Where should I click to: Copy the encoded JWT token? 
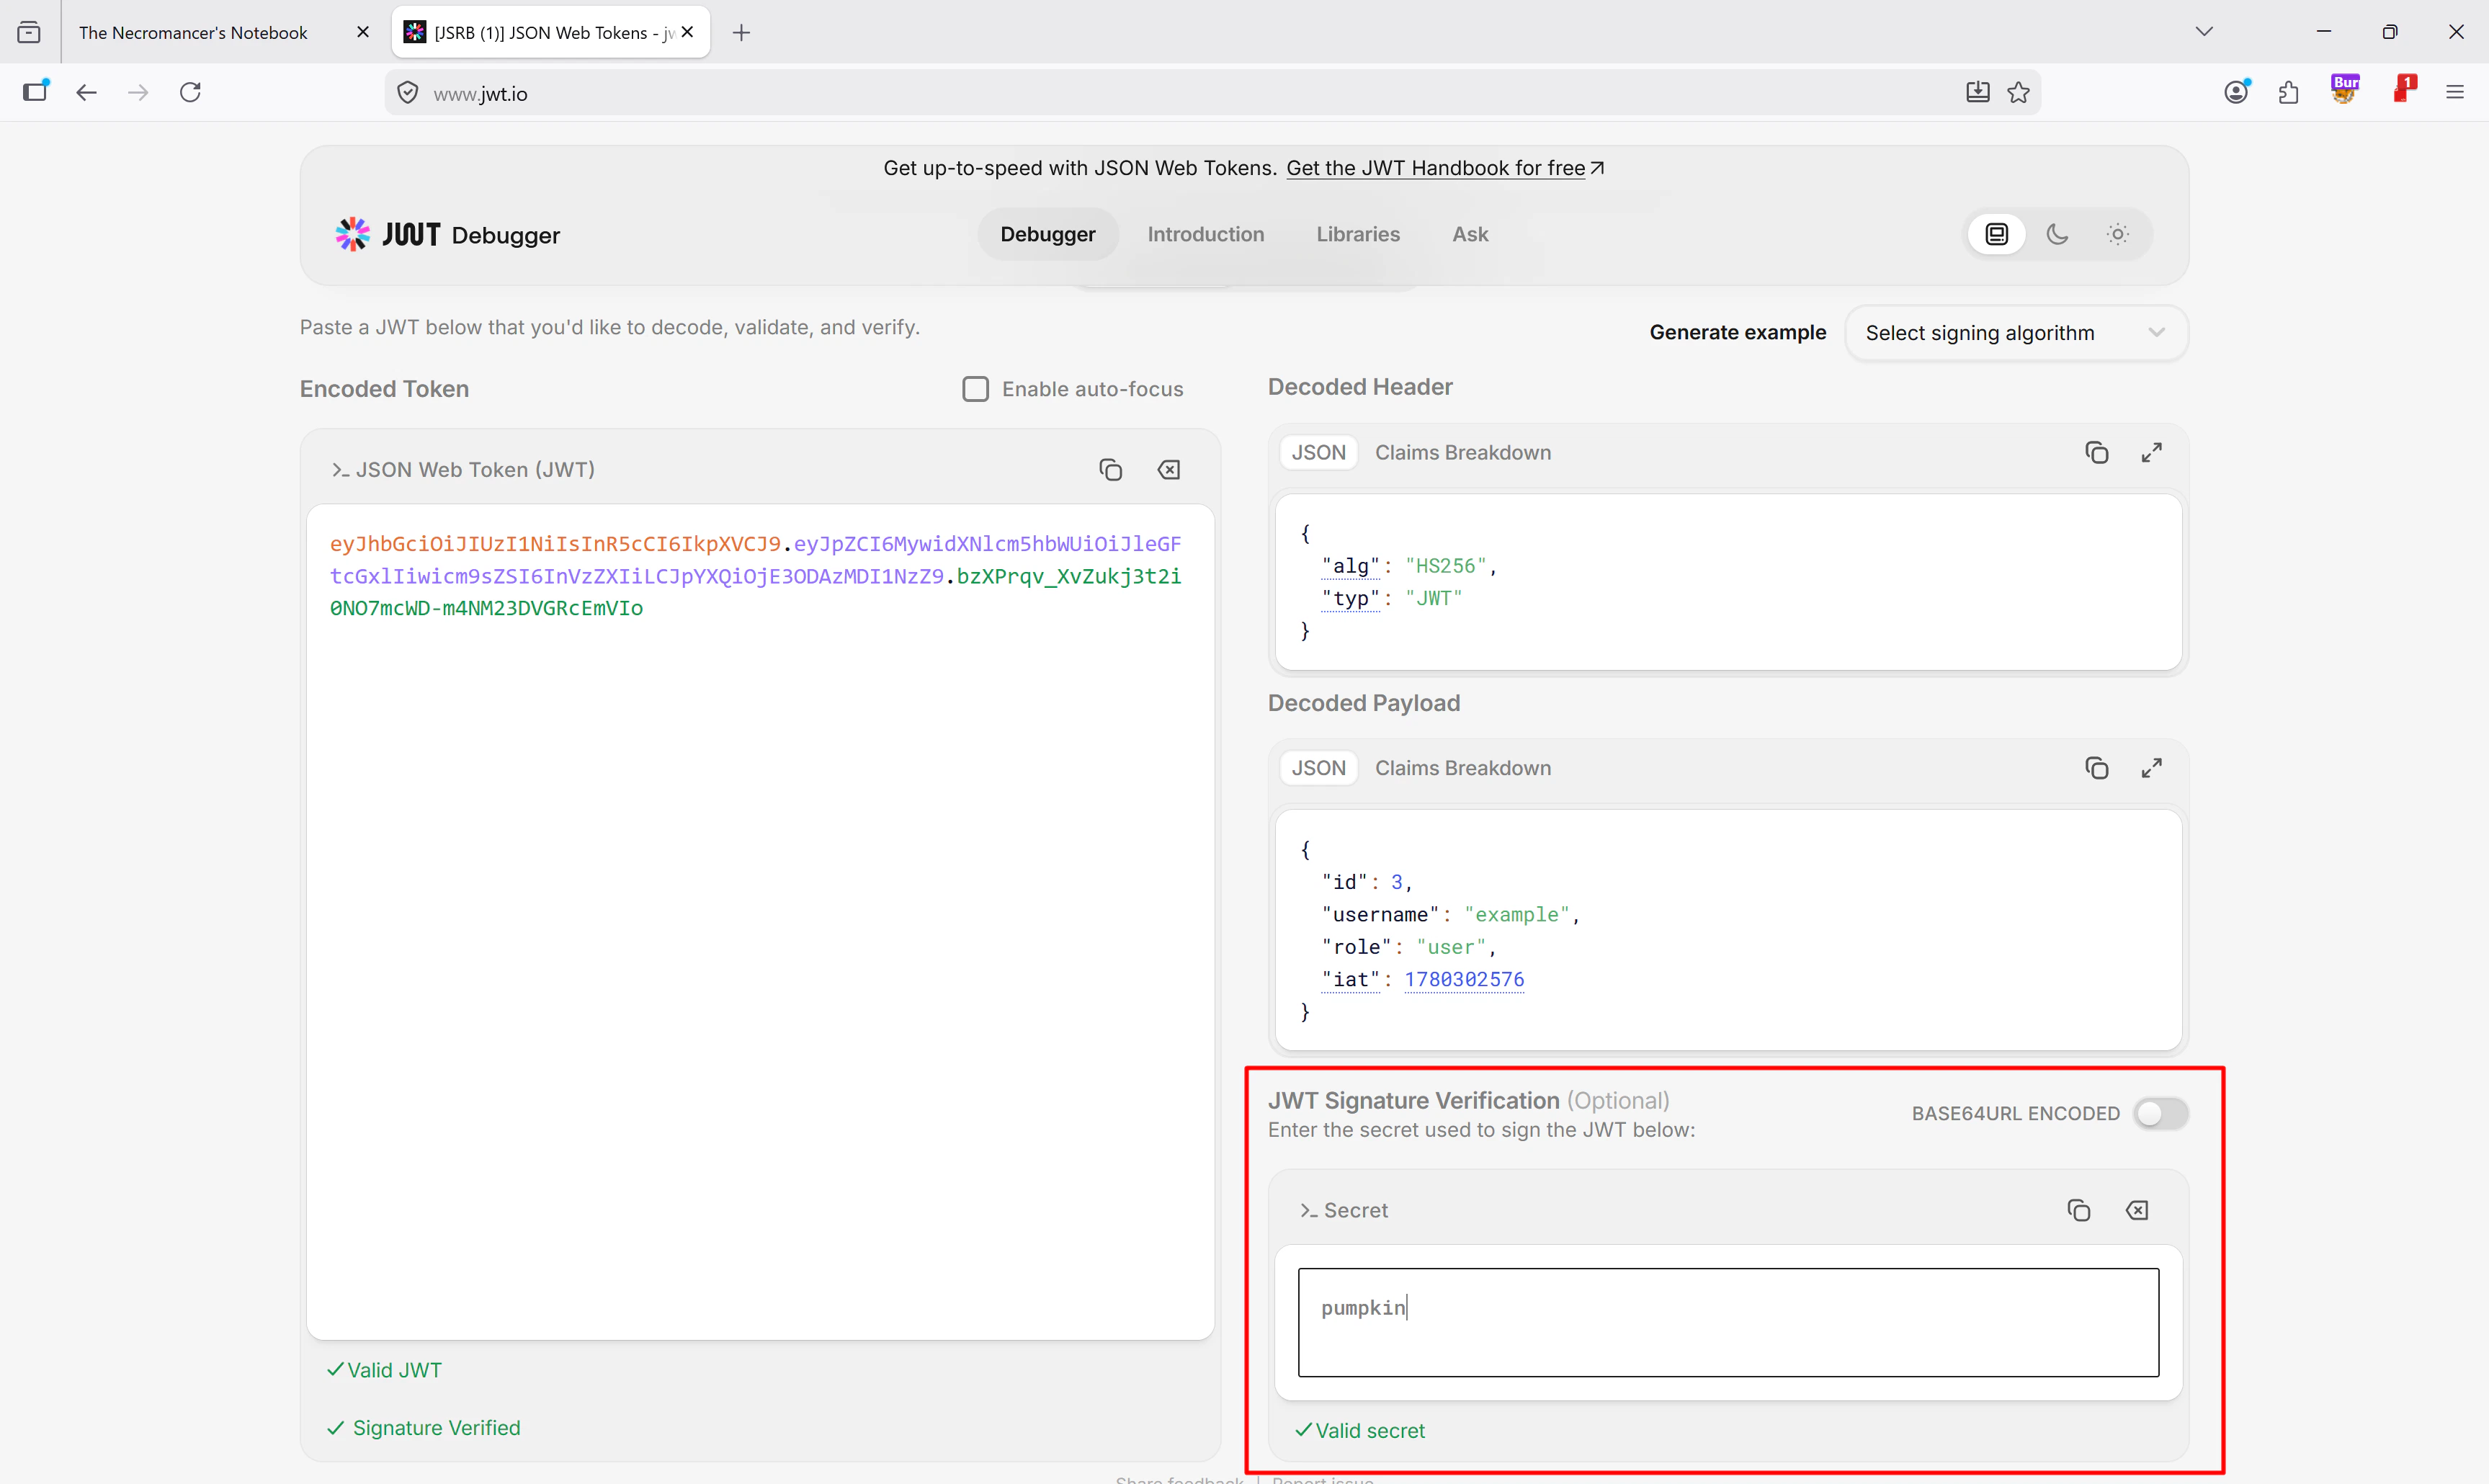1110,469
